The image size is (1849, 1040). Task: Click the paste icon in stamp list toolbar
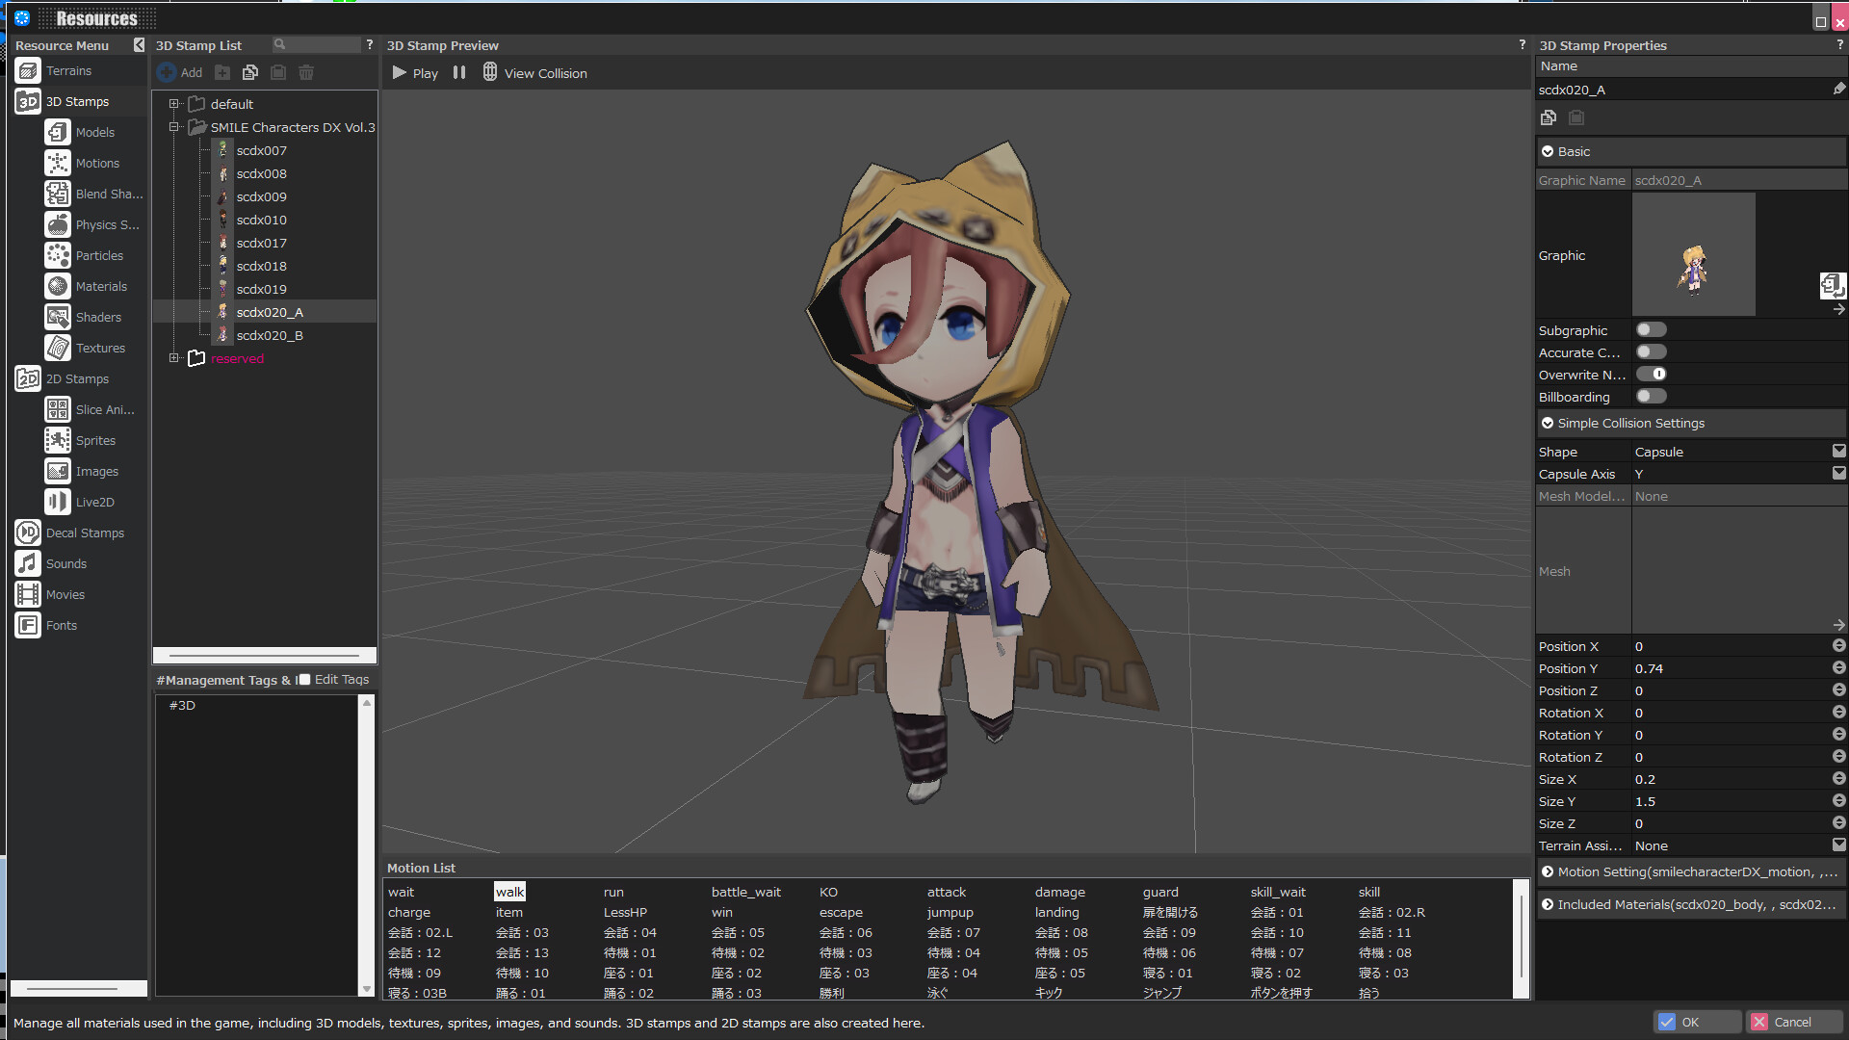click(278, 72)
